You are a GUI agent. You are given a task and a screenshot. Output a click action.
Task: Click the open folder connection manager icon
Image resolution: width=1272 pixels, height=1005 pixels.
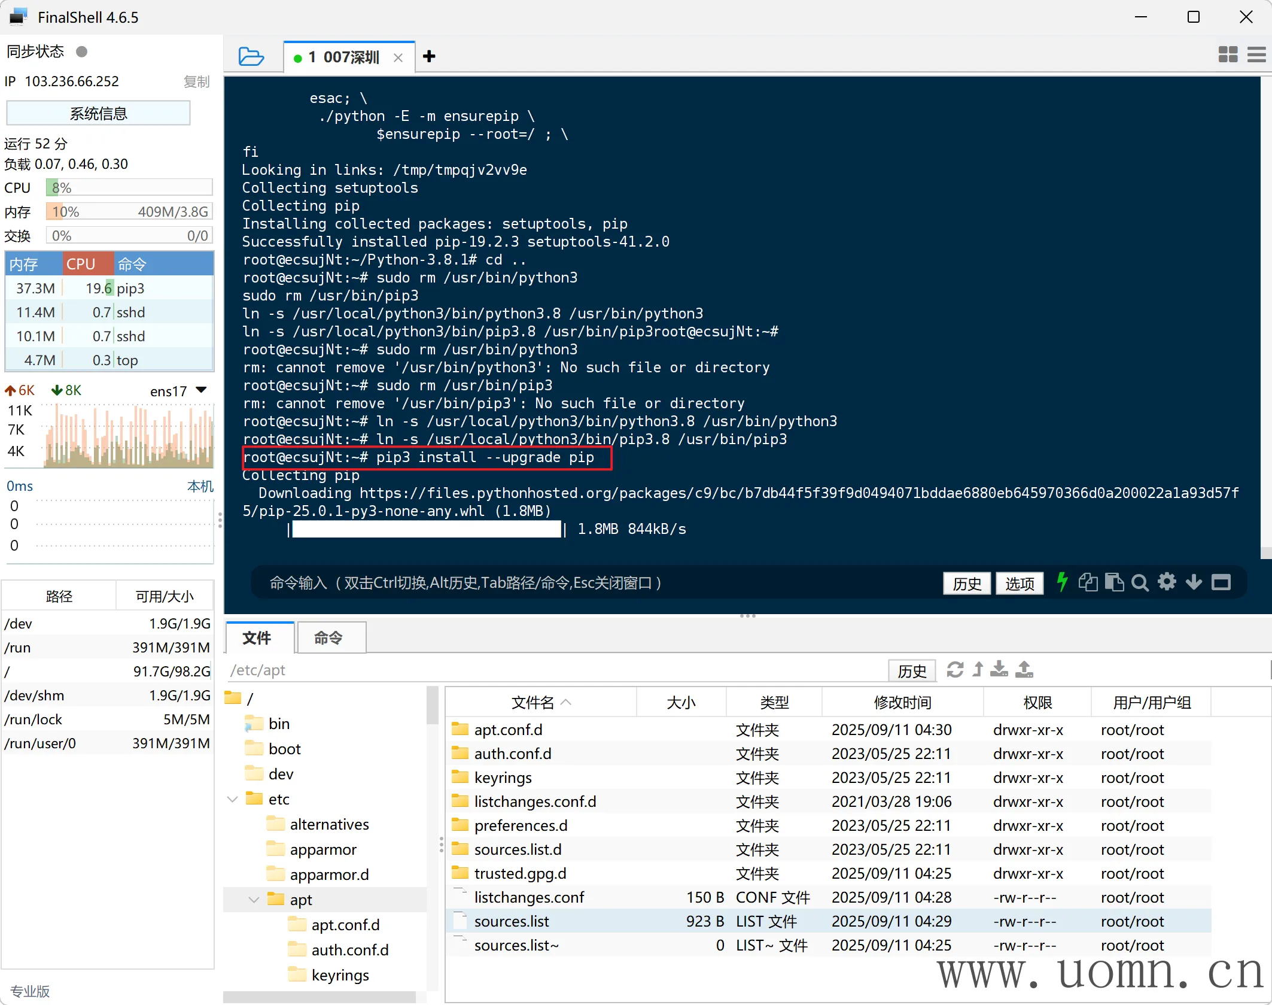coord(251,57)
